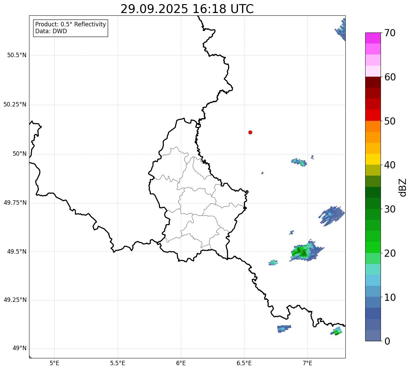Screen dimensions: 411x370
Task: Click the "Data: DWD" label
Action: pos(51,31)
